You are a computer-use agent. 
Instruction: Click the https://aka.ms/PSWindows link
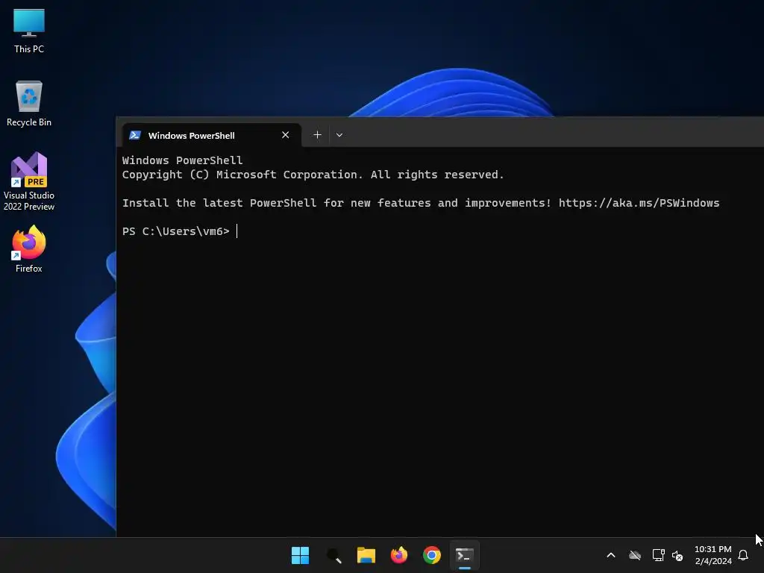click(639, 203)
